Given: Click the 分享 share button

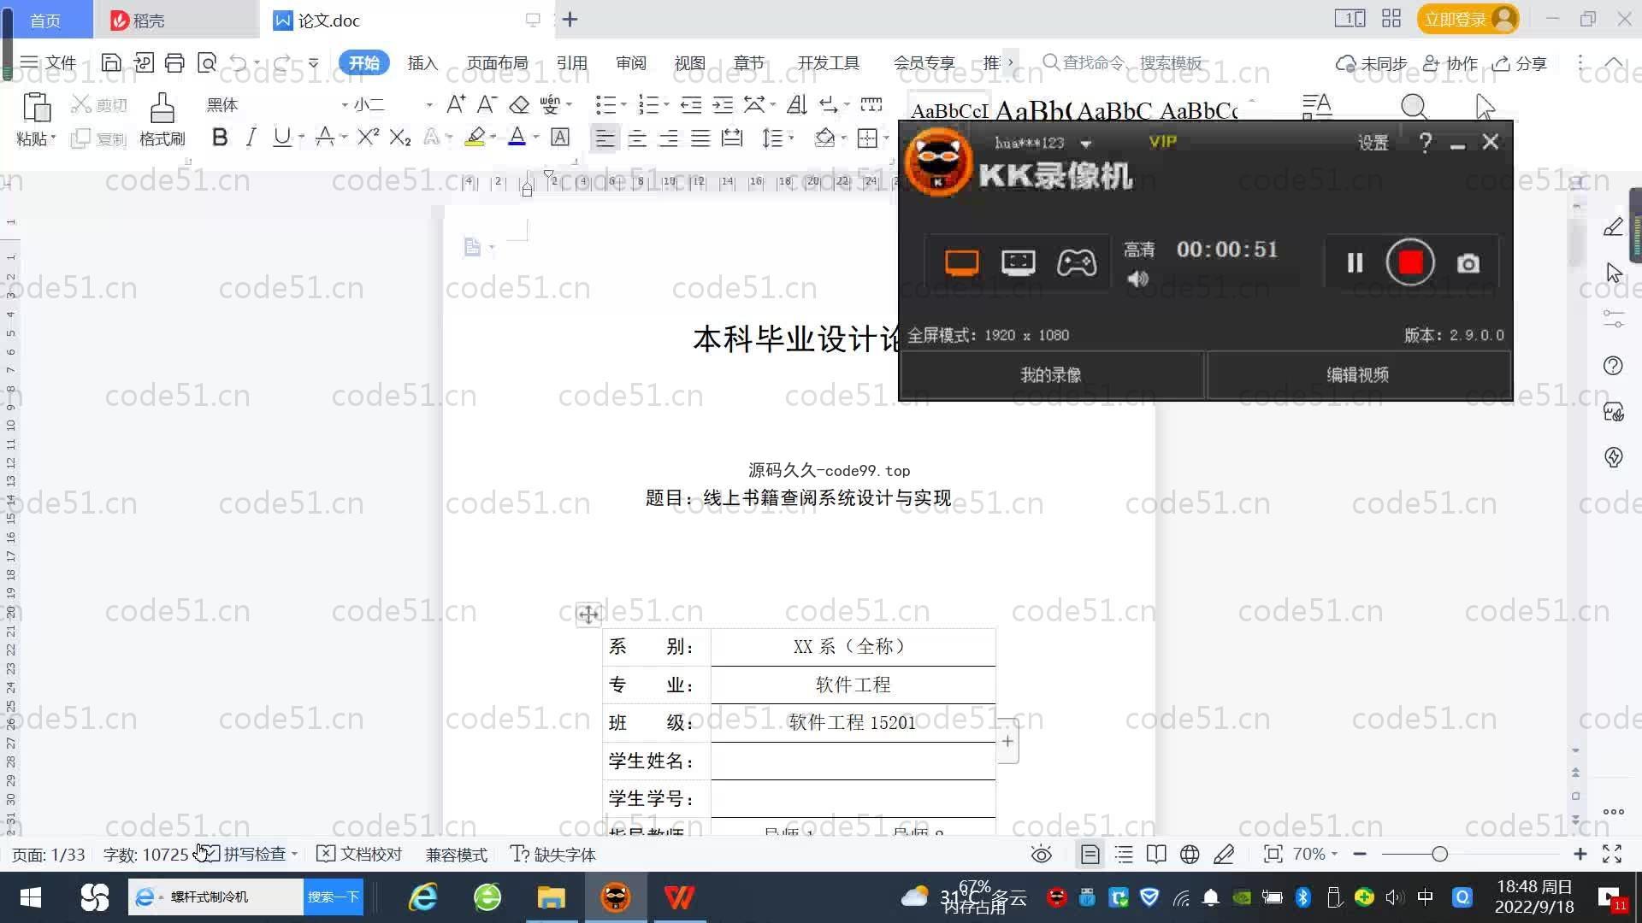Looking at the screenshot, I should pos(1521,63).
